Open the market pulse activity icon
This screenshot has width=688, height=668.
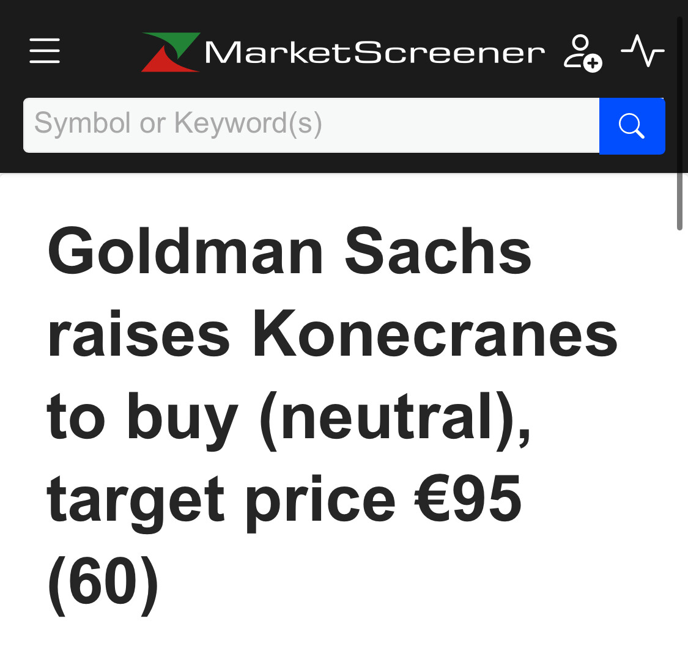click(x=642, y=51)
